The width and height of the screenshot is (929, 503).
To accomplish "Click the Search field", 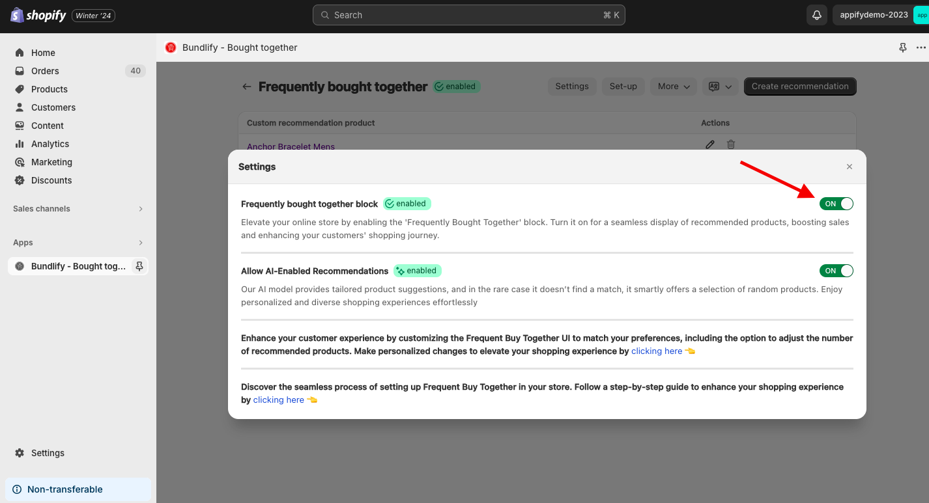I will [x=469, y=15].
